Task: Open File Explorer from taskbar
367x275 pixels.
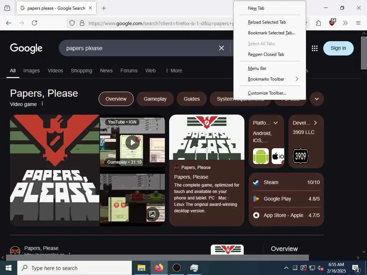Action: (141, 268)
